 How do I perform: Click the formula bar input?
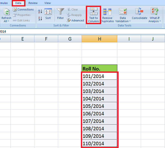(x=82, y=31)
